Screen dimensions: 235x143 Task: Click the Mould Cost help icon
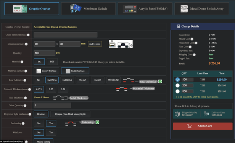coord(192,39)
